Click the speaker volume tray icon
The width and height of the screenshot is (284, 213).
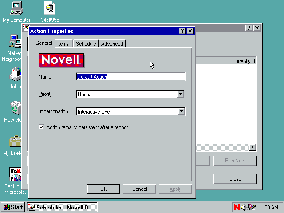pos(244,207)
